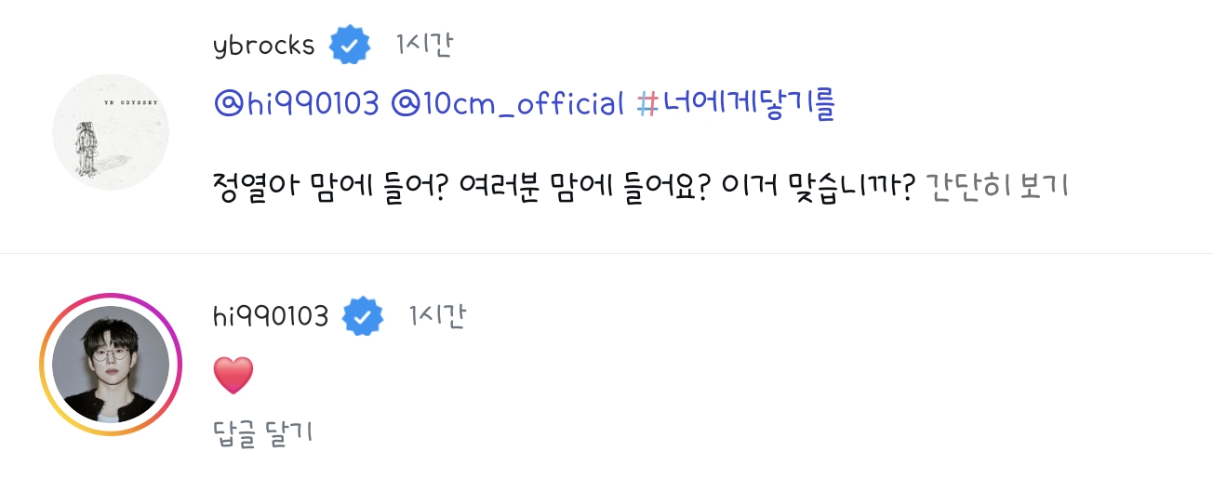1213x491 pixels.
Task: Open the @10cm_official mention
Action: coord(507,104)
